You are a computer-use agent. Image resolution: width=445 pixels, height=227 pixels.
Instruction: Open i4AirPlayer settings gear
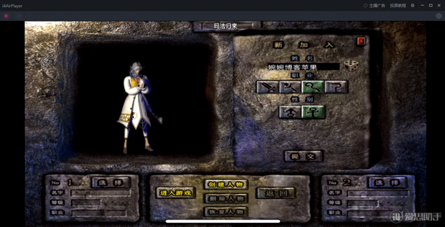[412, 6]
